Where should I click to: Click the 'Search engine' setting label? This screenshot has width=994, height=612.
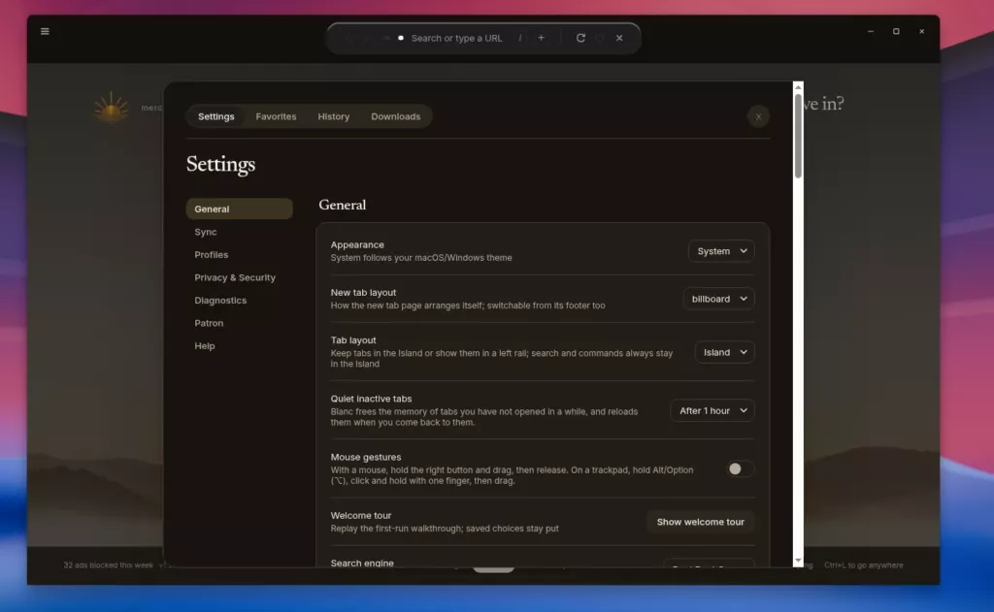click(362, 563)
